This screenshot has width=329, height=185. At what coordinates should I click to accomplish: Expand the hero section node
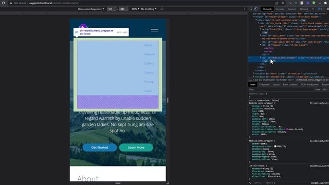pos(254,73)
